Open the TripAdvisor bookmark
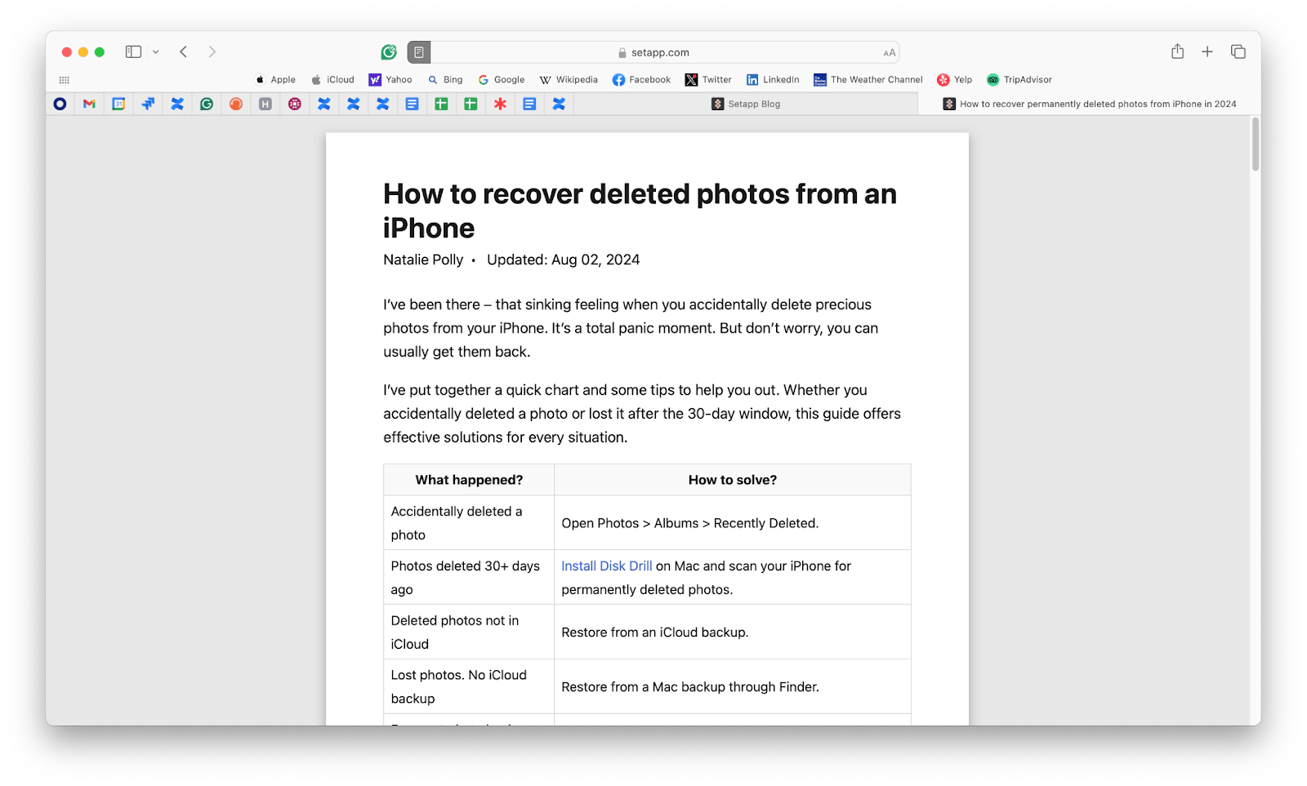Screen dimensions: 1307x786 (x=1019, y=80)
